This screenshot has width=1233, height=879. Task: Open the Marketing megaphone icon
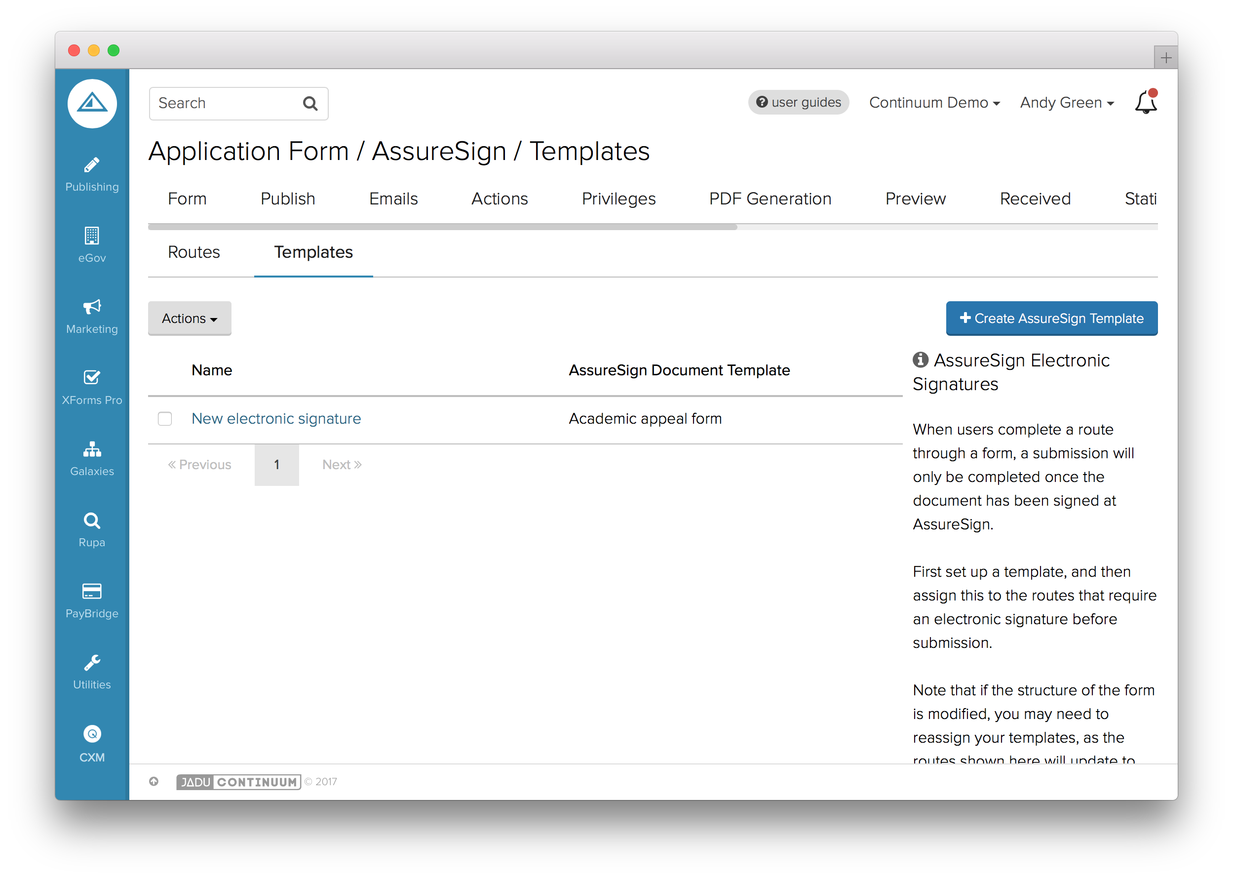(x=91, y=307)
